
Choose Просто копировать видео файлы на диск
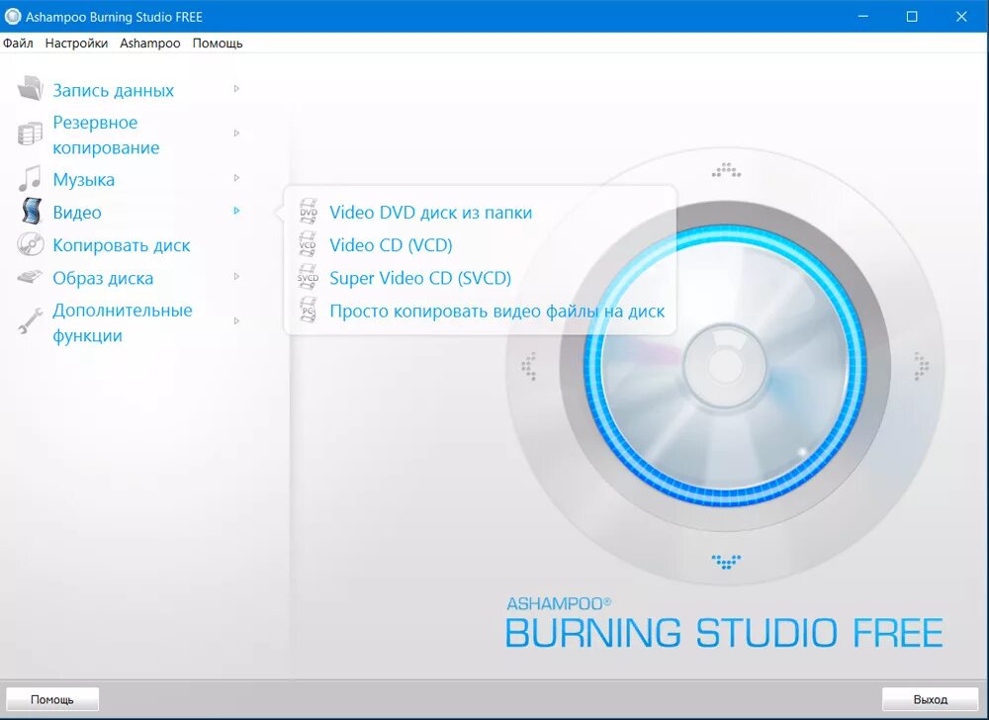pyautogui.click(x=497, y=311)
